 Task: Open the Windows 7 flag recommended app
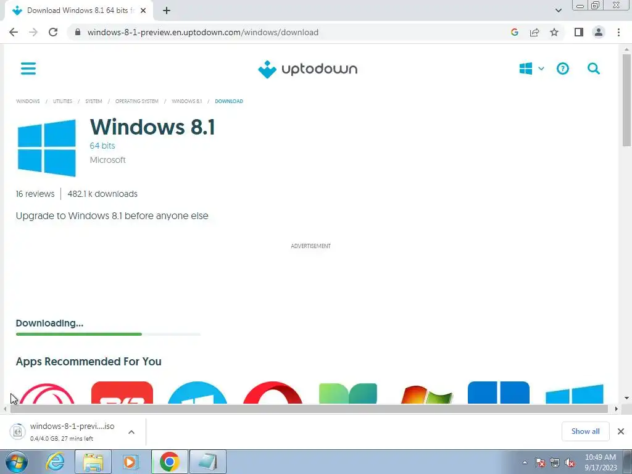pyautogui.click(x=426, y=394)
